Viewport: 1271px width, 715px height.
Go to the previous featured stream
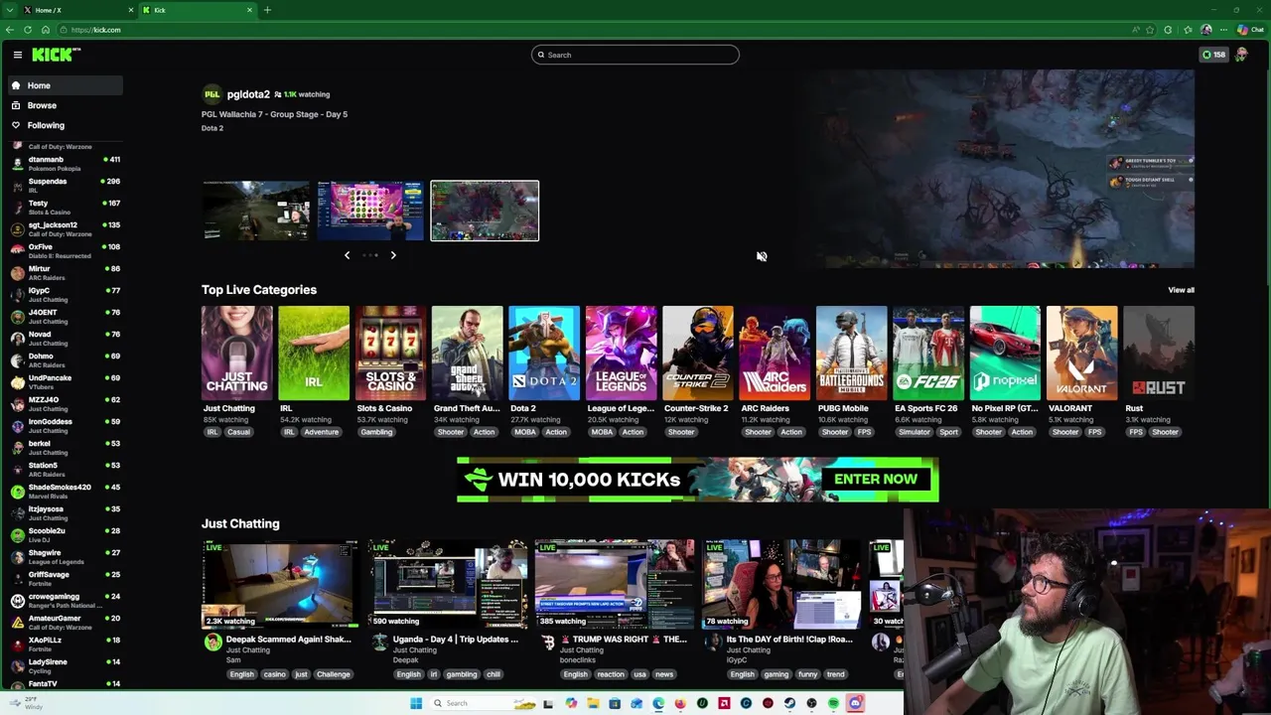click(x=347, y=255)
